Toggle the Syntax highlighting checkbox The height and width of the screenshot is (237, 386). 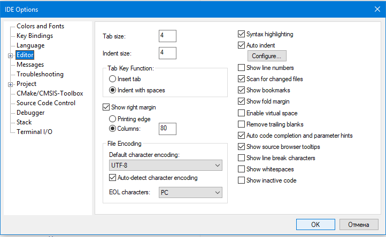pyautogui.click(x=242, y=34)
